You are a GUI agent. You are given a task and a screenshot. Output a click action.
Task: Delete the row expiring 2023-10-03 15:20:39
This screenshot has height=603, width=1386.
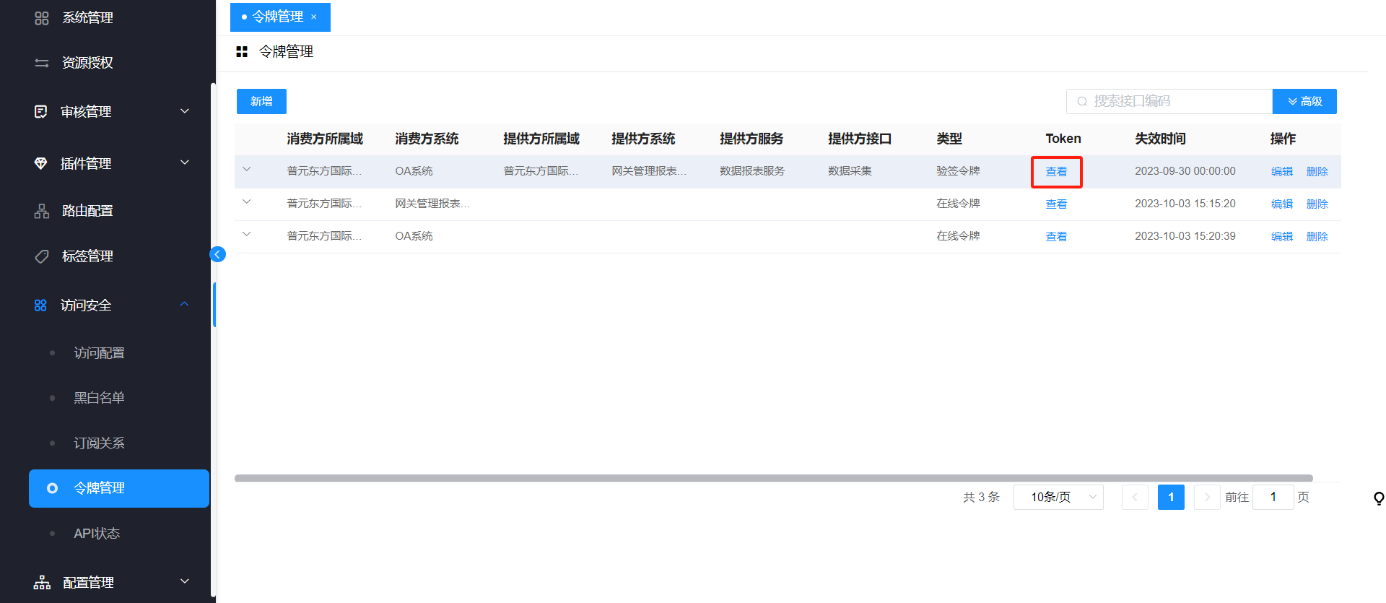pos(1317,237)
